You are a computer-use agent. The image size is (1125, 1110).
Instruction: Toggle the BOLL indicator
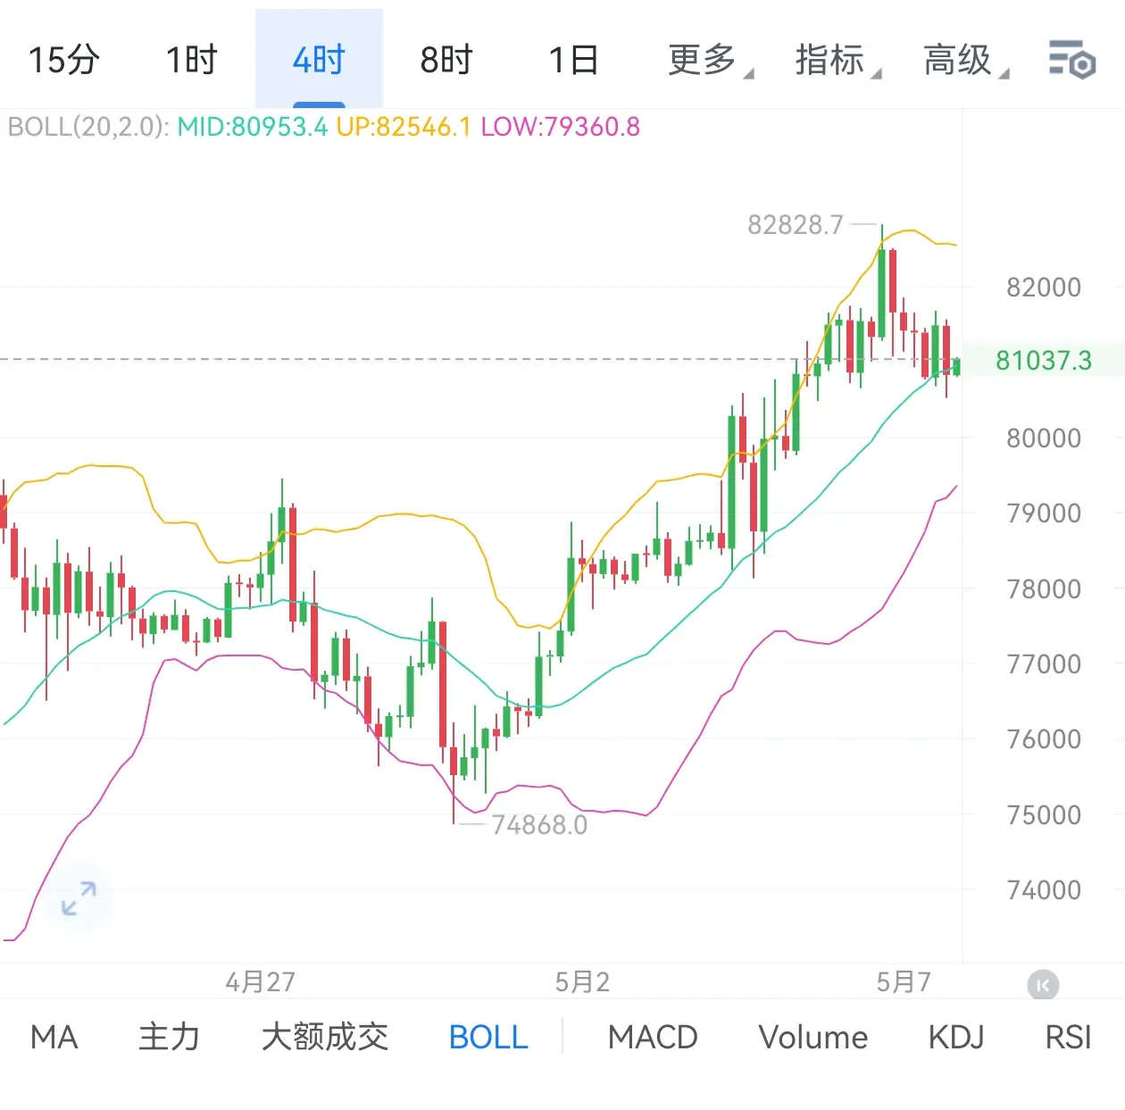[488, 1037]
